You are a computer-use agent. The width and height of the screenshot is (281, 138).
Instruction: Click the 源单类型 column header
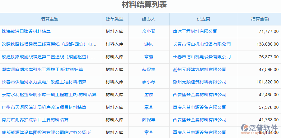115,19
